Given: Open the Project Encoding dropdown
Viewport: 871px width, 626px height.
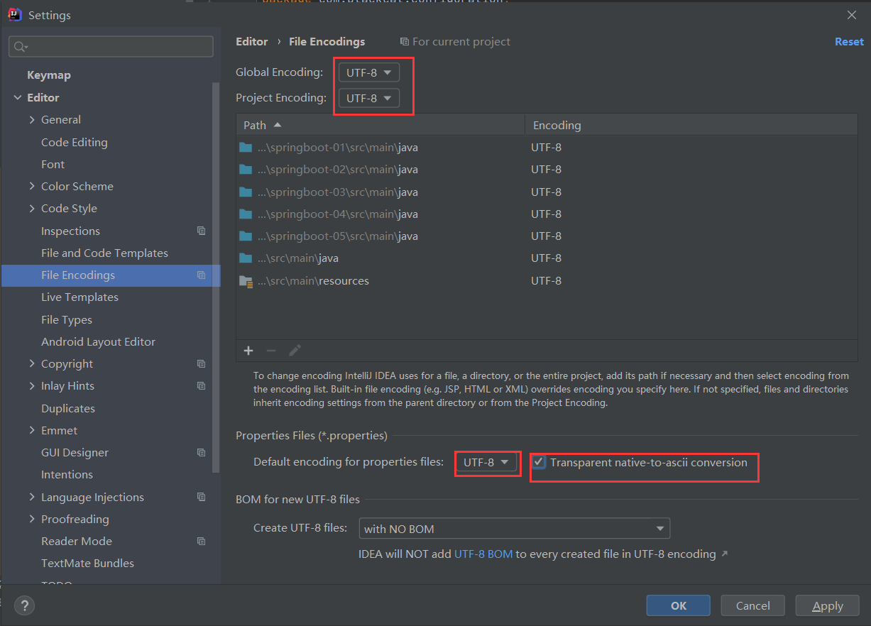Looking at the screenshot, I should click(x=369, y=98).
